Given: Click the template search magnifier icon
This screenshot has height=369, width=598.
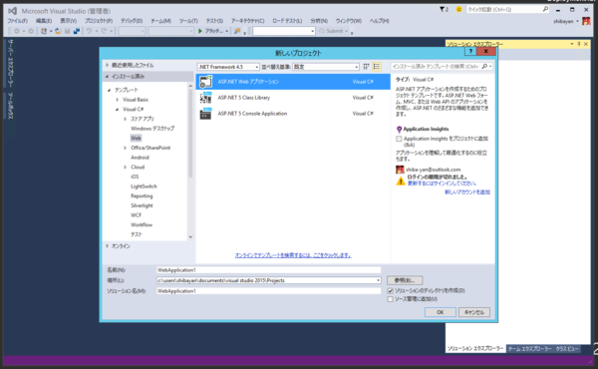Looking at the screenshot, I should coord(484,67).
